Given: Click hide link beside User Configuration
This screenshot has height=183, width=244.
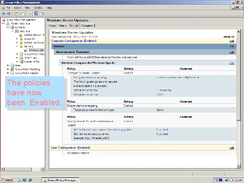Looking at the screenshot, I should point(232,148).
